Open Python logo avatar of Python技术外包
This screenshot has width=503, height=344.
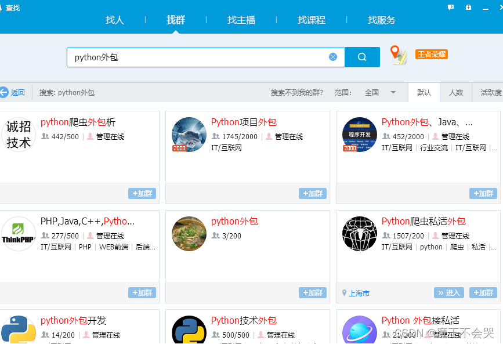point(189,329)
